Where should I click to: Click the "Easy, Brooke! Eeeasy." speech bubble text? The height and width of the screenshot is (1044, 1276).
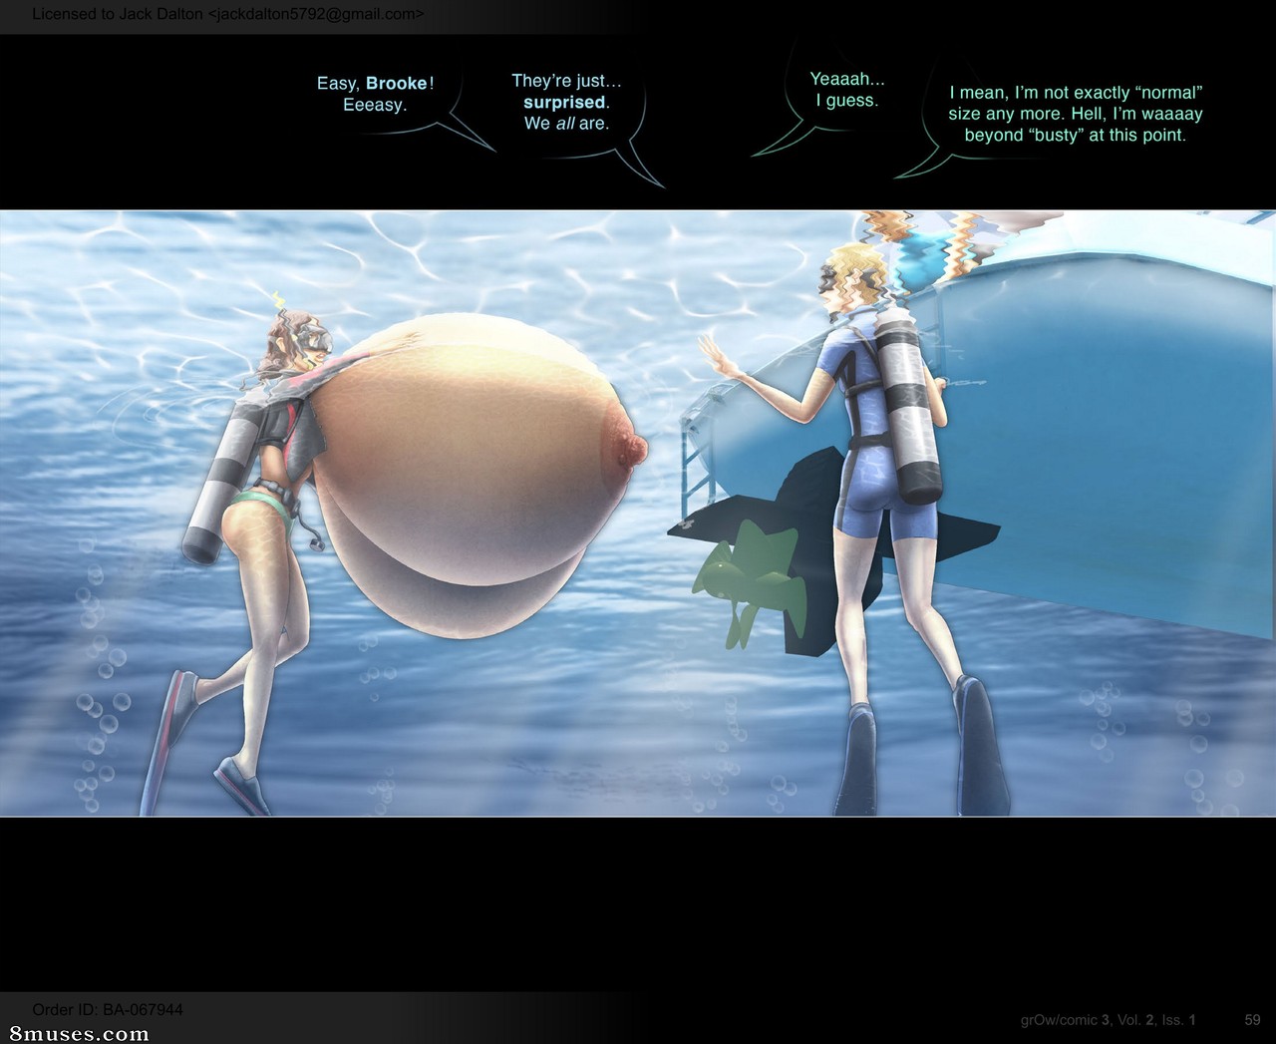(x=375, y=94)
